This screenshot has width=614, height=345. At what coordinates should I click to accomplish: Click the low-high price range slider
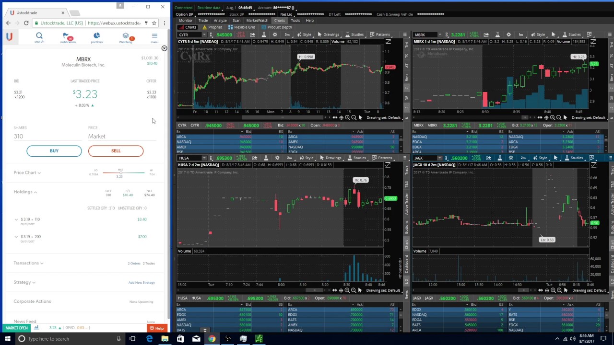click(123, 172)
